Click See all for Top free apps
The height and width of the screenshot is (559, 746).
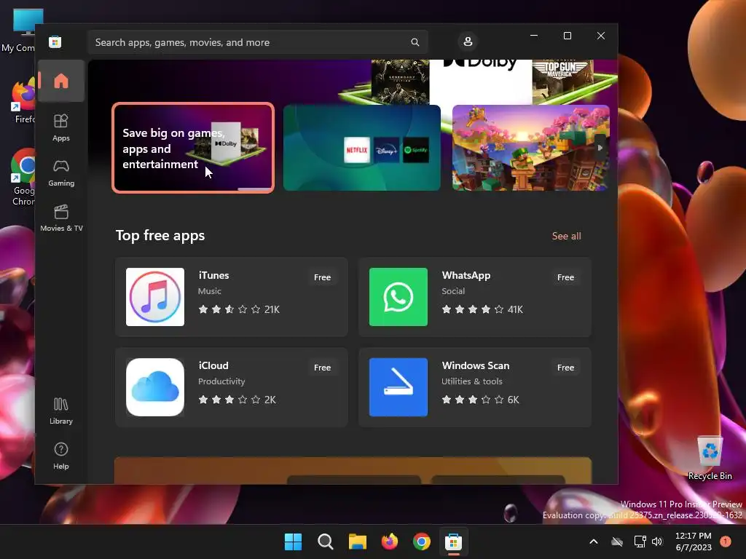[566, 236]
